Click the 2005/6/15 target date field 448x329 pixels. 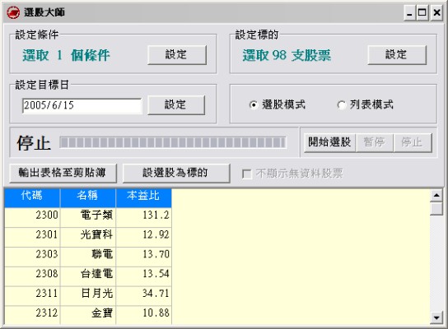(82, 105)
